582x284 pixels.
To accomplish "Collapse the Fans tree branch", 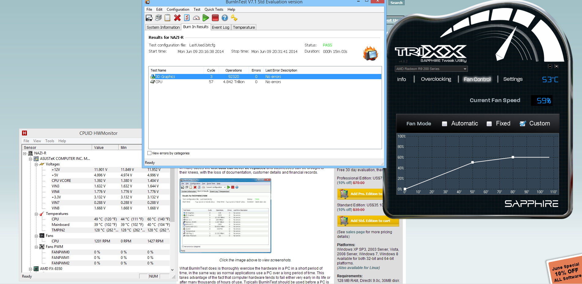I will coord(36,236).
